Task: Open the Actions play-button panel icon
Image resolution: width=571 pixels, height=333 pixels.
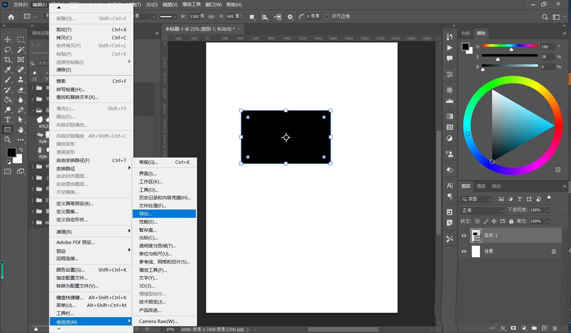Action: (x=450, y=48)
